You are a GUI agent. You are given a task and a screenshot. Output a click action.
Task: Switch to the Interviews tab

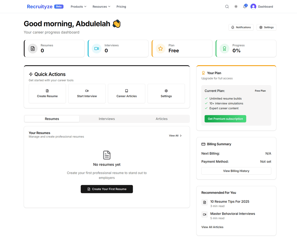click(x=107, y=119)
